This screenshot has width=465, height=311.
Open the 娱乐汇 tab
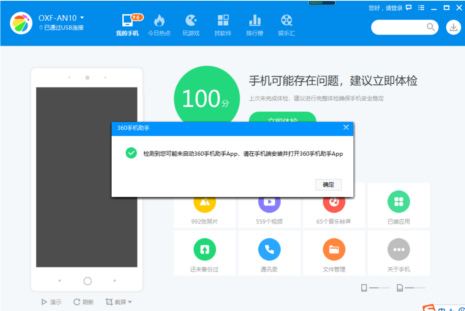point(287,25)
